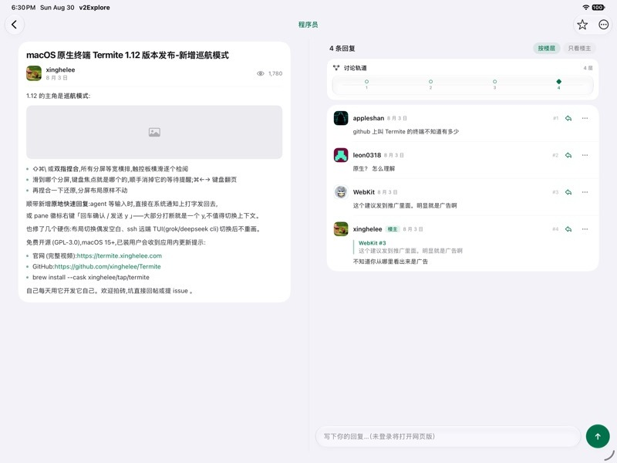Tap the discussion track graph icon
Viewport: 617px width, 463px height.
pos(336,68)
